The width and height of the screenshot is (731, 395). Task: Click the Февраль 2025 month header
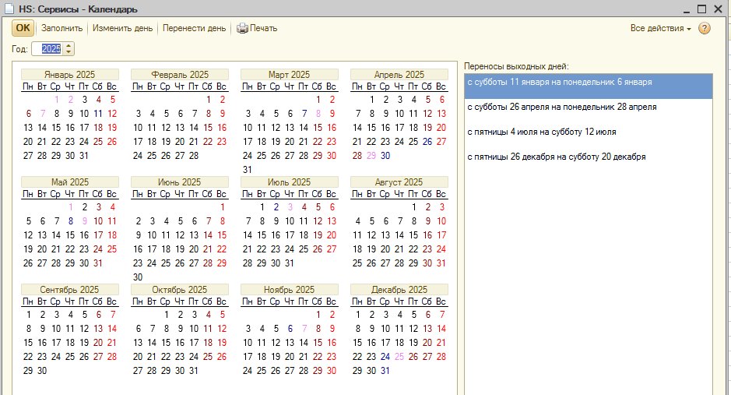pos(180,75)
